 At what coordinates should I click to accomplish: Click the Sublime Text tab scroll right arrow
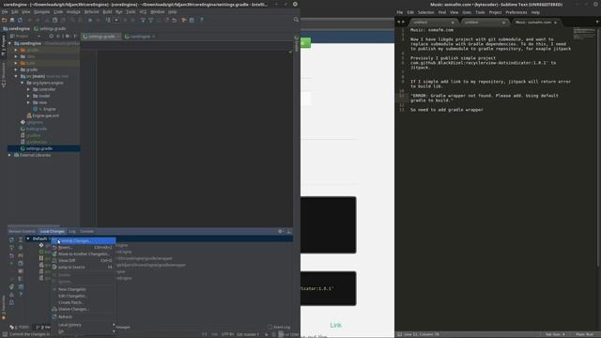(x=403, y=23)
